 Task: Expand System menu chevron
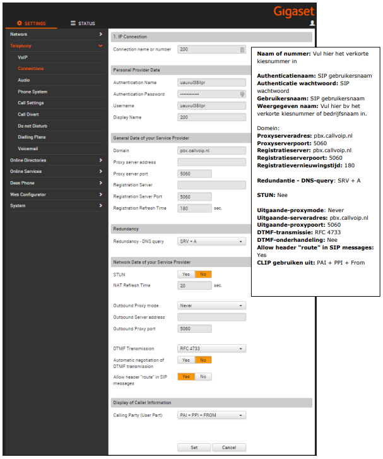[101, 205]
